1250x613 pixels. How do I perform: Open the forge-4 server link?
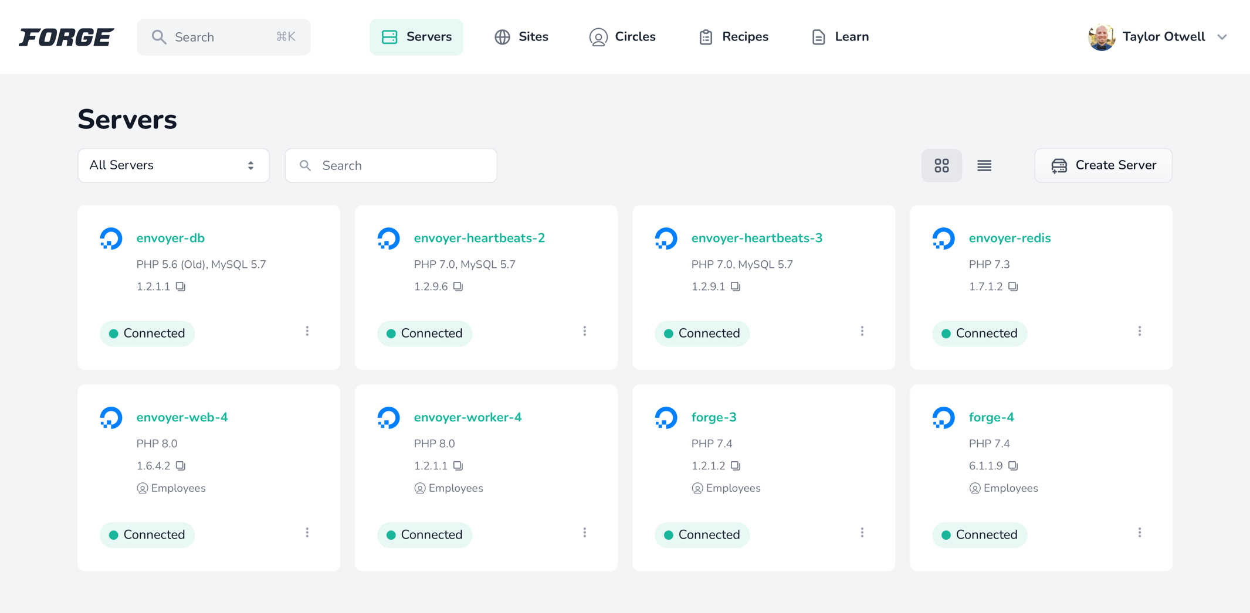(991, 417)
